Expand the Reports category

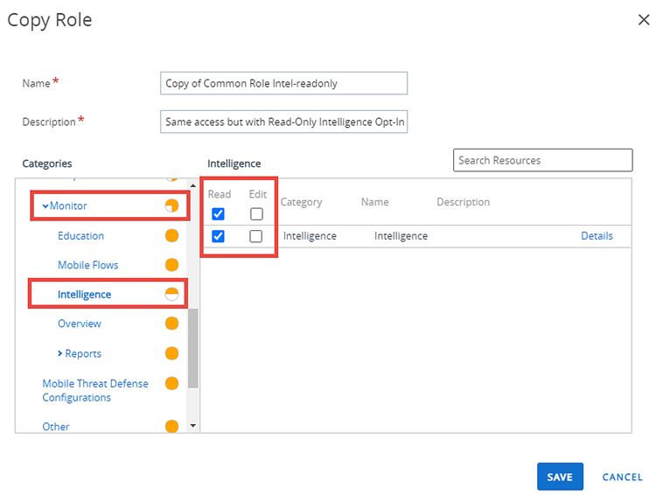59,353
